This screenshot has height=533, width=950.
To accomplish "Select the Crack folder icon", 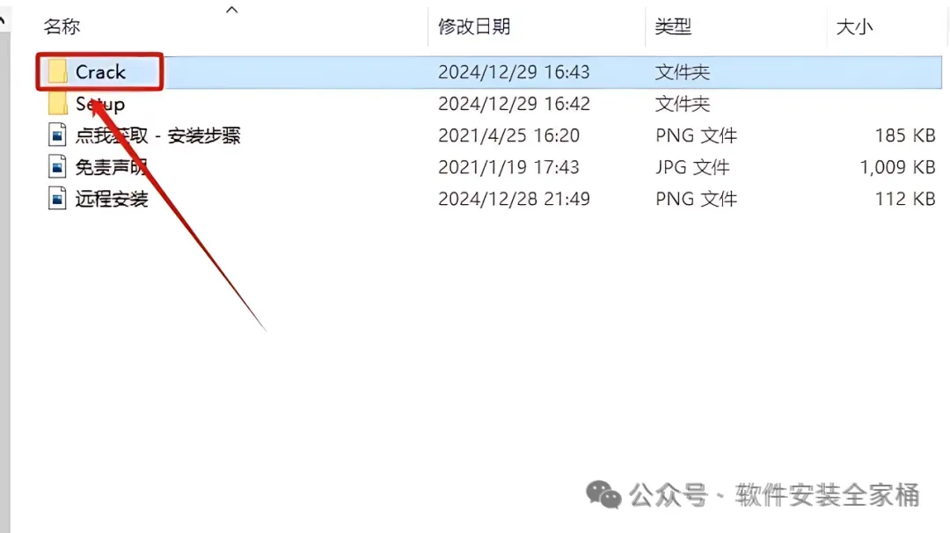I will [x=58, y=72].
